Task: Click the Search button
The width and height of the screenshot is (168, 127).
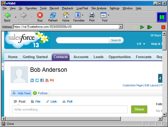Action: (x=116, y=40)
